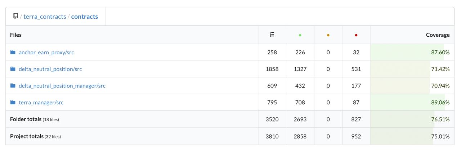
Task: Open anchor_earn_proxy/src folder
Action: coord(46,53)
